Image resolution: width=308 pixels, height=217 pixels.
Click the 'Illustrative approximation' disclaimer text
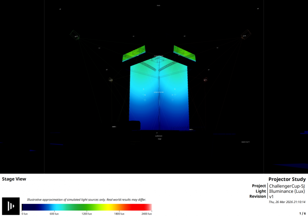click(87, 200)
